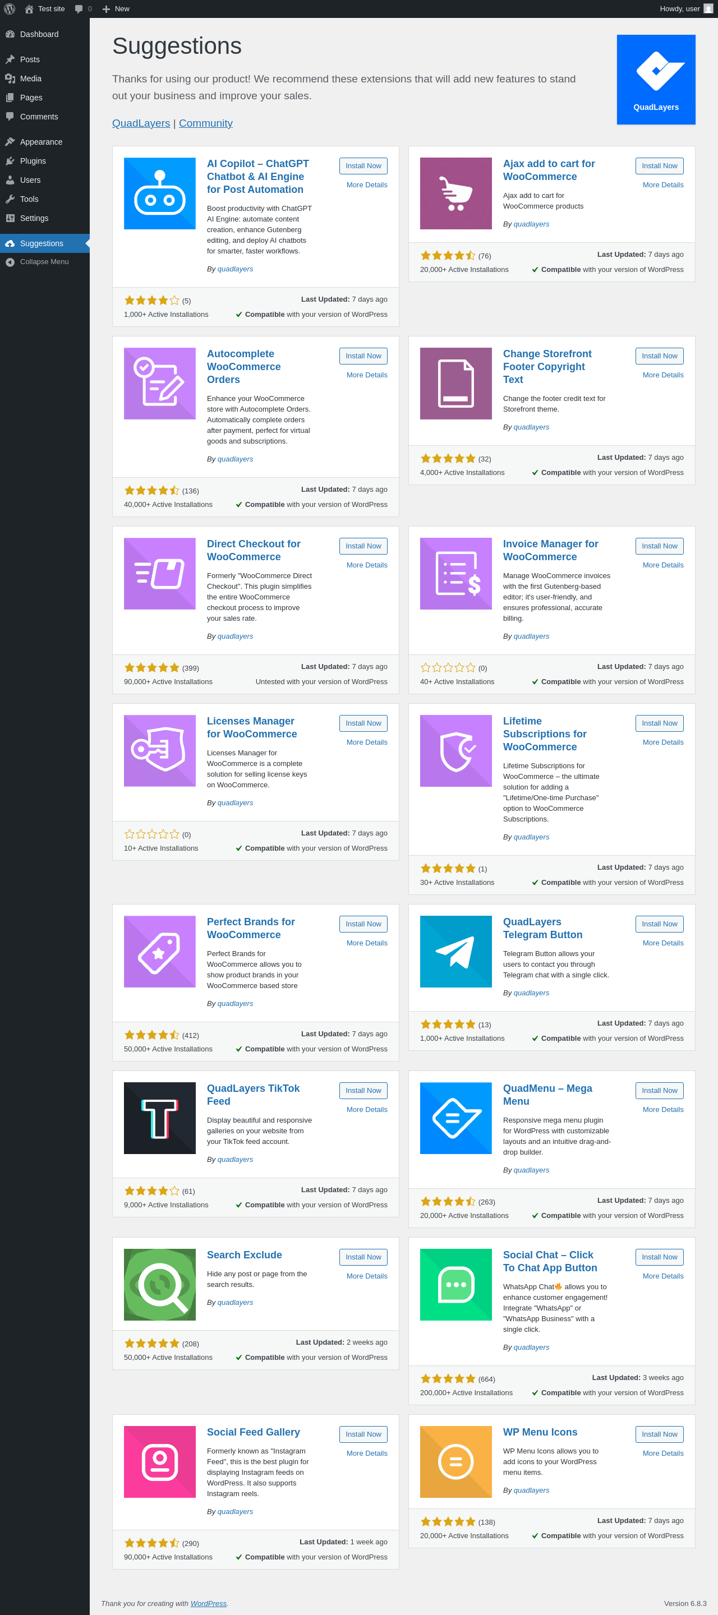Open the Howdy, user account menu
The image size is (718, 1615).
(x=685, y=9)
